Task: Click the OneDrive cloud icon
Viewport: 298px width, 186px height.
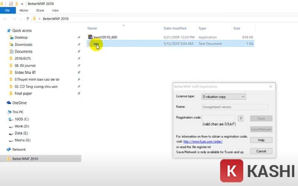Action: coord(9,103)
